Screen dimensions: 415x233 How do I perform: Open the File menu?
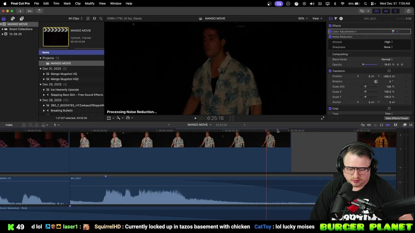[37, 4]
